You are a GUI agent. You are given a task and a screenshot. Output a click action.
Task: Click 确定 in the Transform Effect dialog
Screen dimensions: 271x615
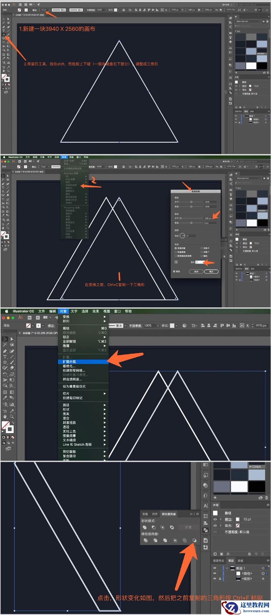coord(211,272)
